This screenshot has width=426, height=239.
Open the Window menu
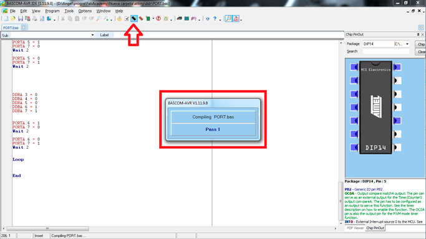tap(104, 11)
